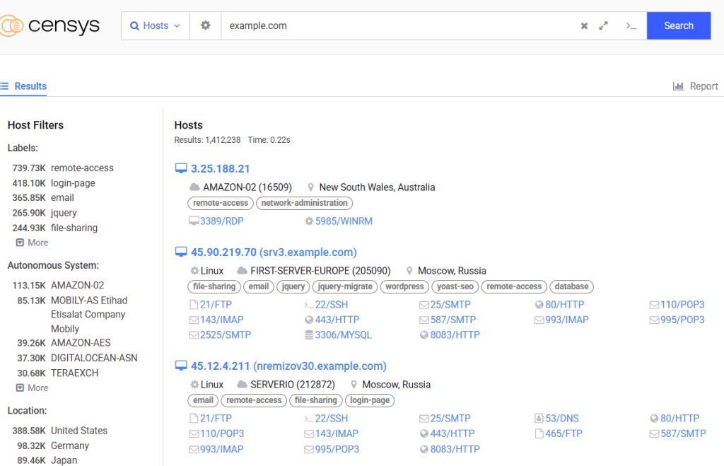The image size is (724, 466).
Task: Click monitor icon beside 45.90.219.70
Action: pos(181,252)
